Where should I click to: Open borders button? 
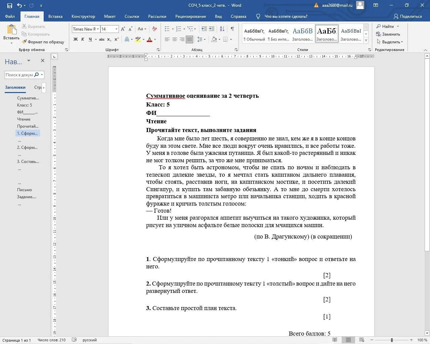(225, 39)
